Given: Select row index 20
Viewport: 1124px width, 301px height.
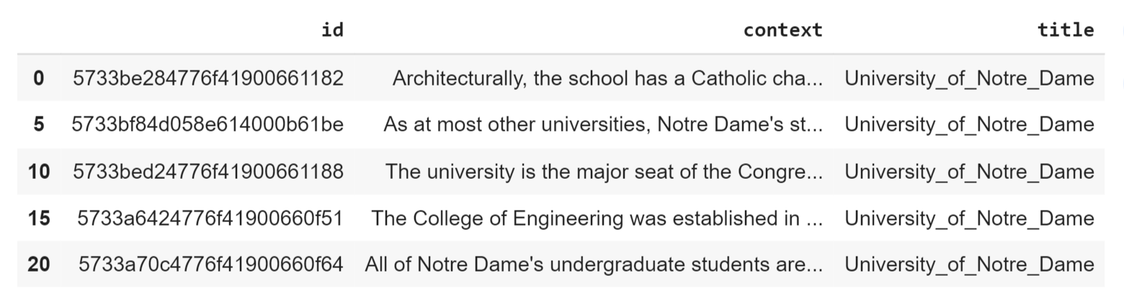Looking at the screenshot, I should coord(38,264).
